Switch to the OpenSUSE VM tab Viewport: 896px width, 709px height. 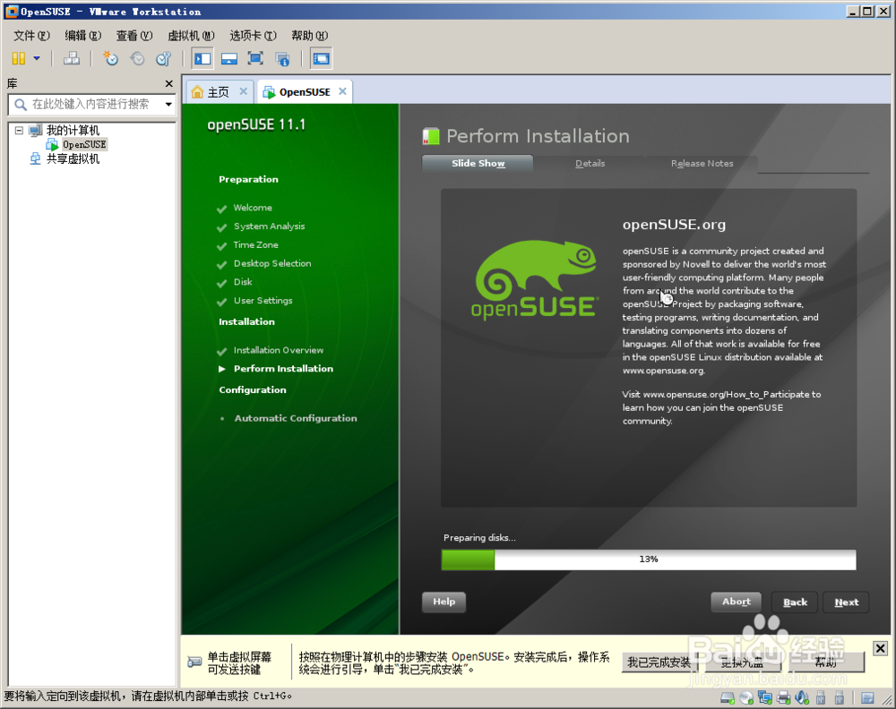(305, 92)
